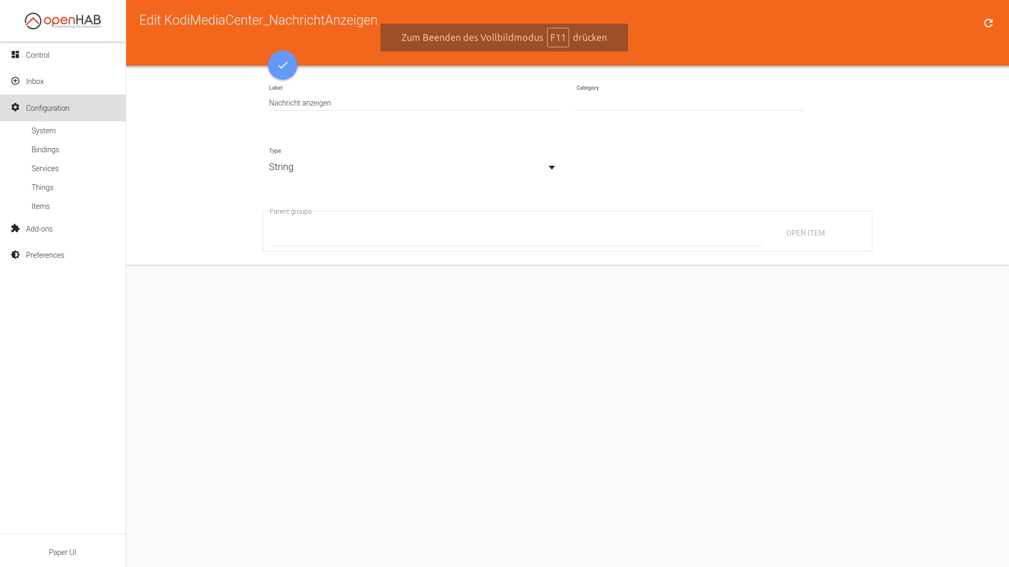Open the Type dropdown showing String

552,167
